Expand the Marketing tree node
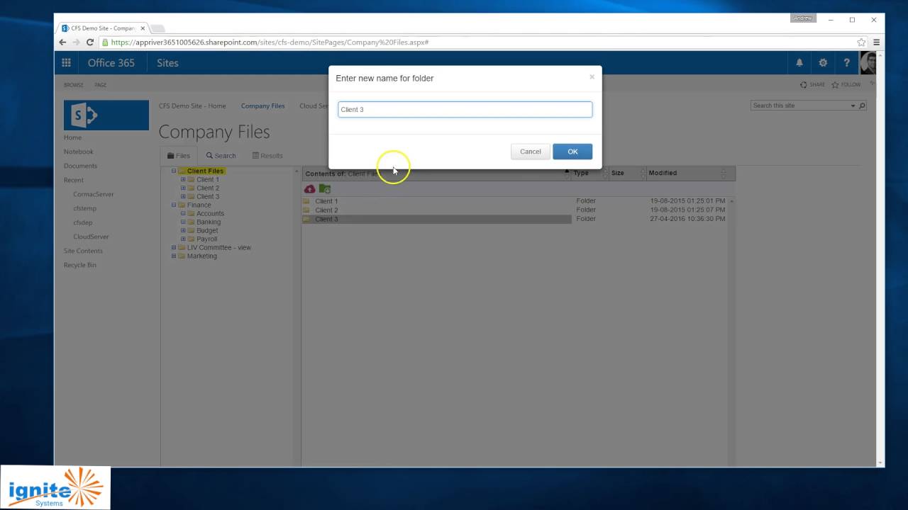The width and height of the screenshot is (908, 510). [x=174, y=256]
